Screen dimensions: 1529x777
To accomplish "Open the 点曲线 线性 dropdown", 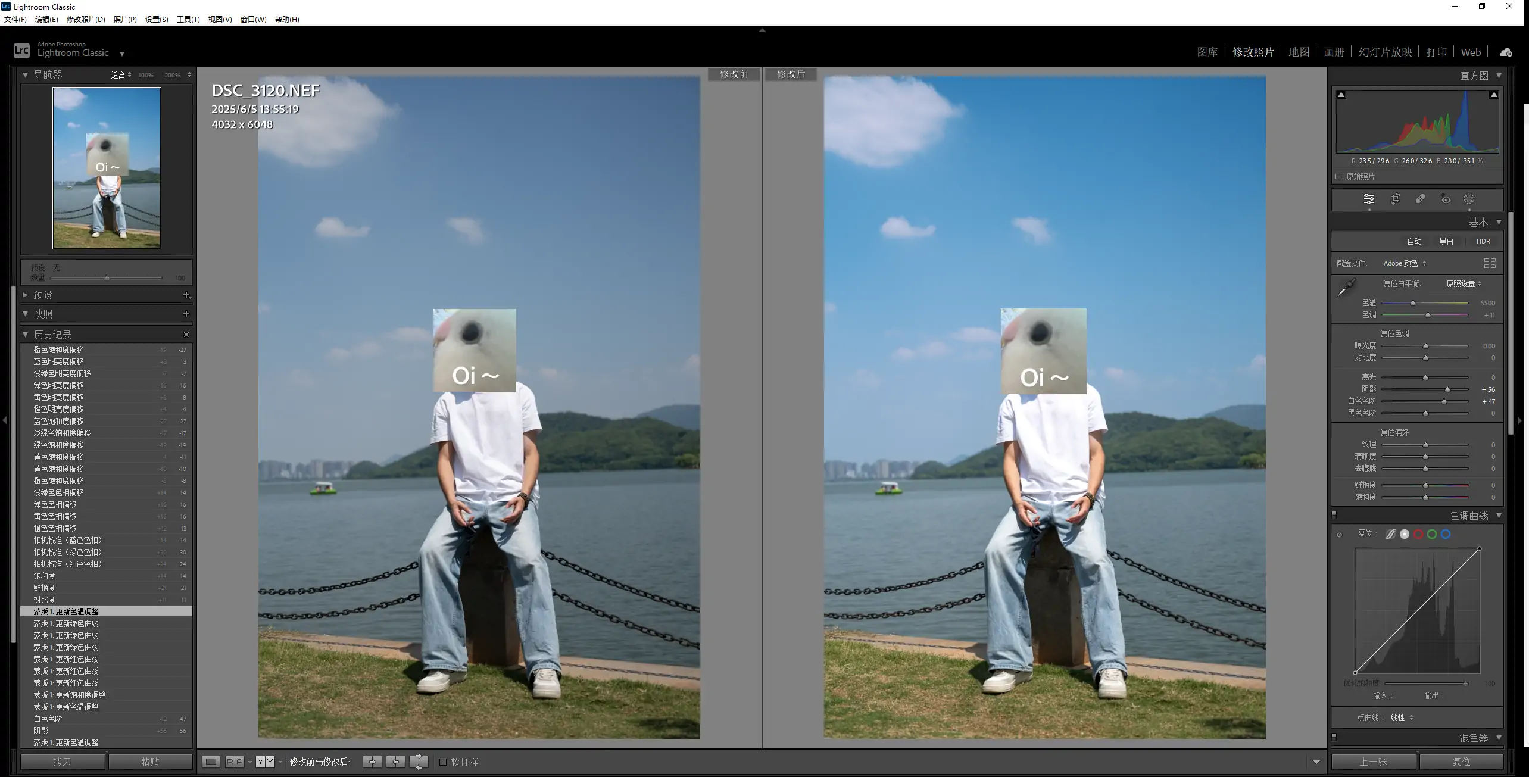I will [x=1401, y=717].
